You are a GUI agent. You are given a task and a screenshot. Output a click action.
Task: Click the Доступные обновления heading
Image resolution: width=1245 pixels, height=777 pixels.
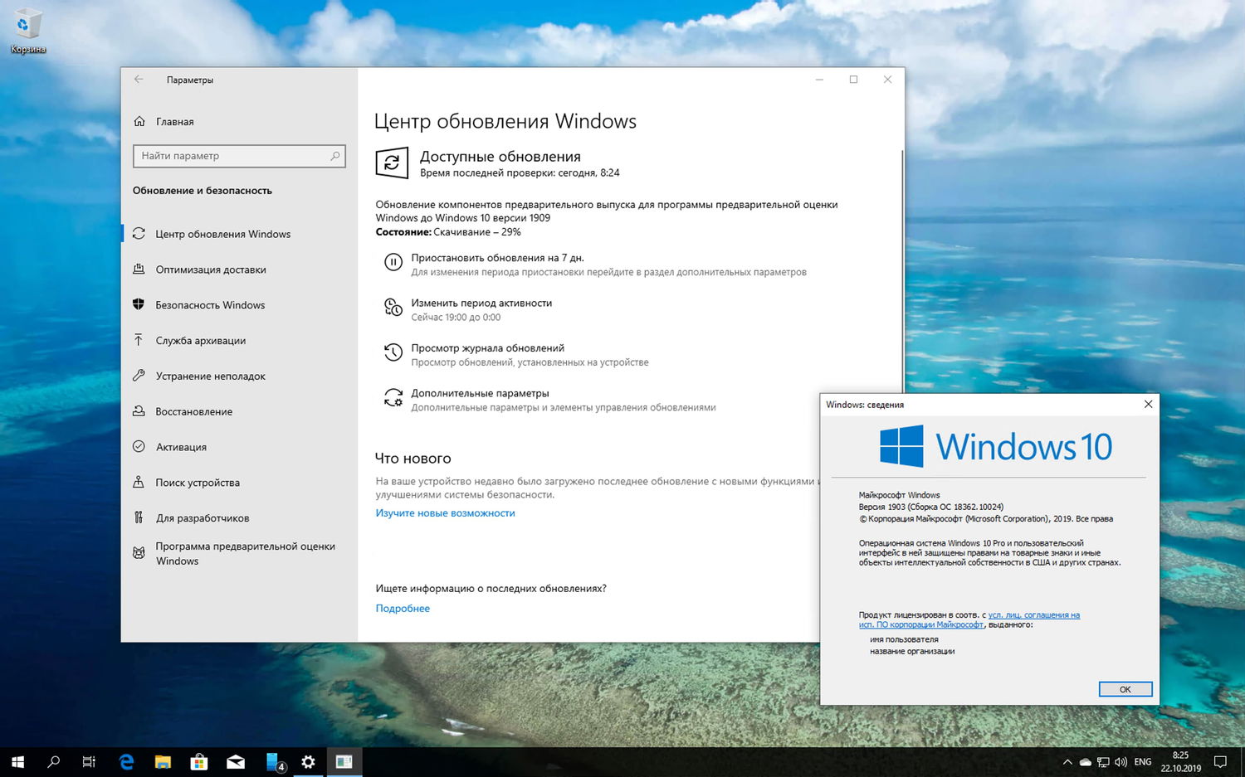(500, 157)
